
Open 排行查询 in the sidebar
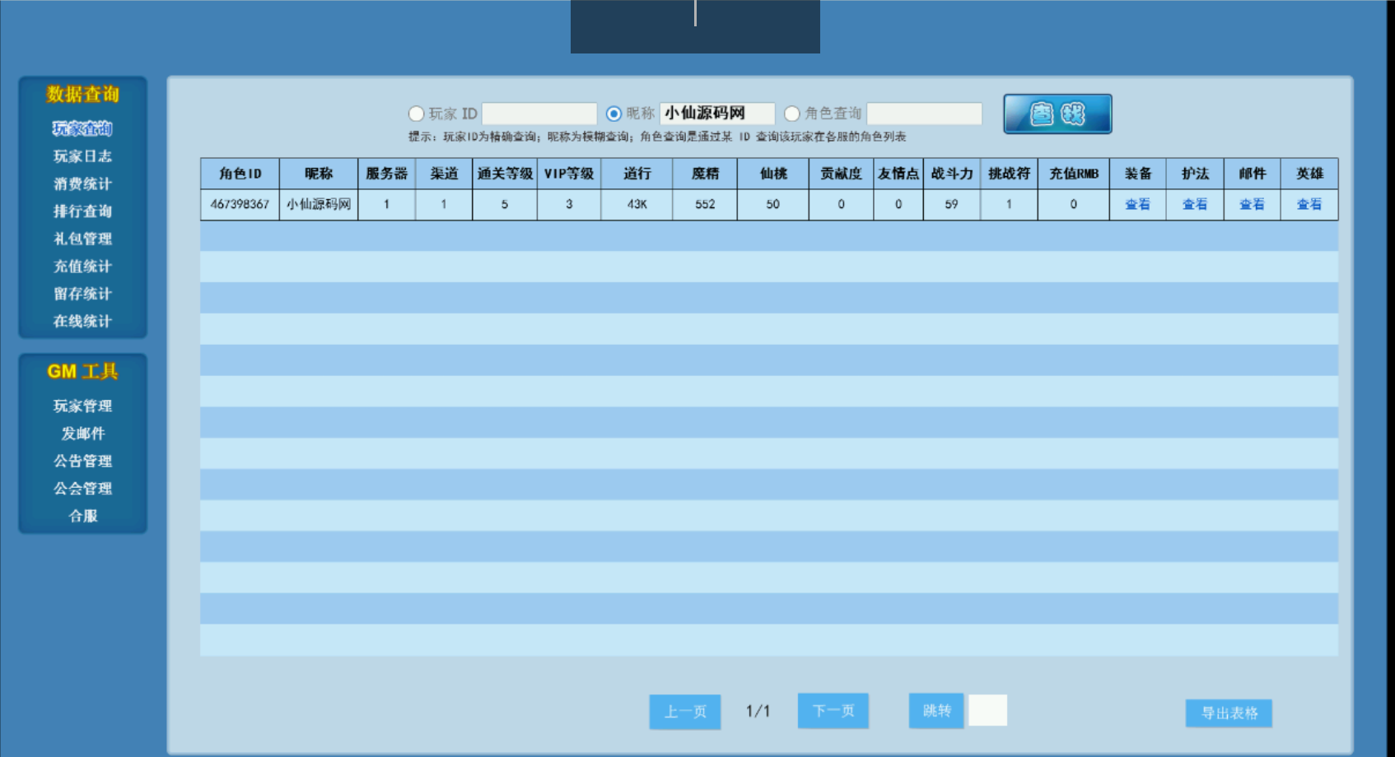(x=82, y=211)
